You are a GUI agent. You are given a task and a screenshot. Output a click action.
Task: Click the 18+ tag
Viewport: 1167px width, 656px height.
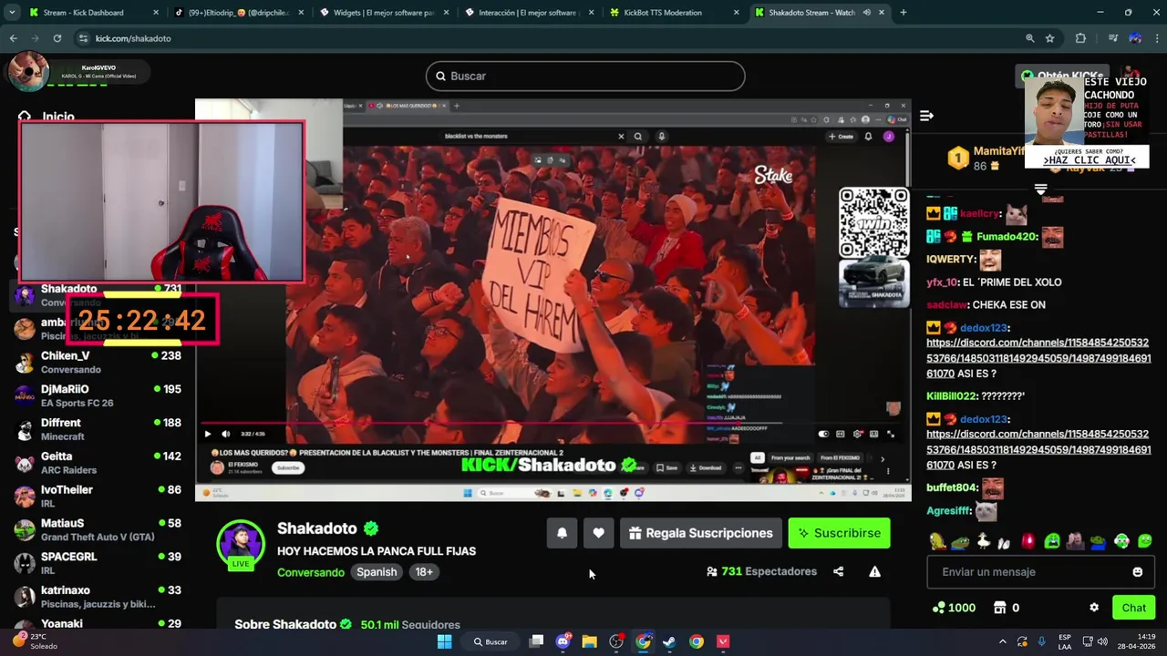pyautogui.click(x=424, y=572)
